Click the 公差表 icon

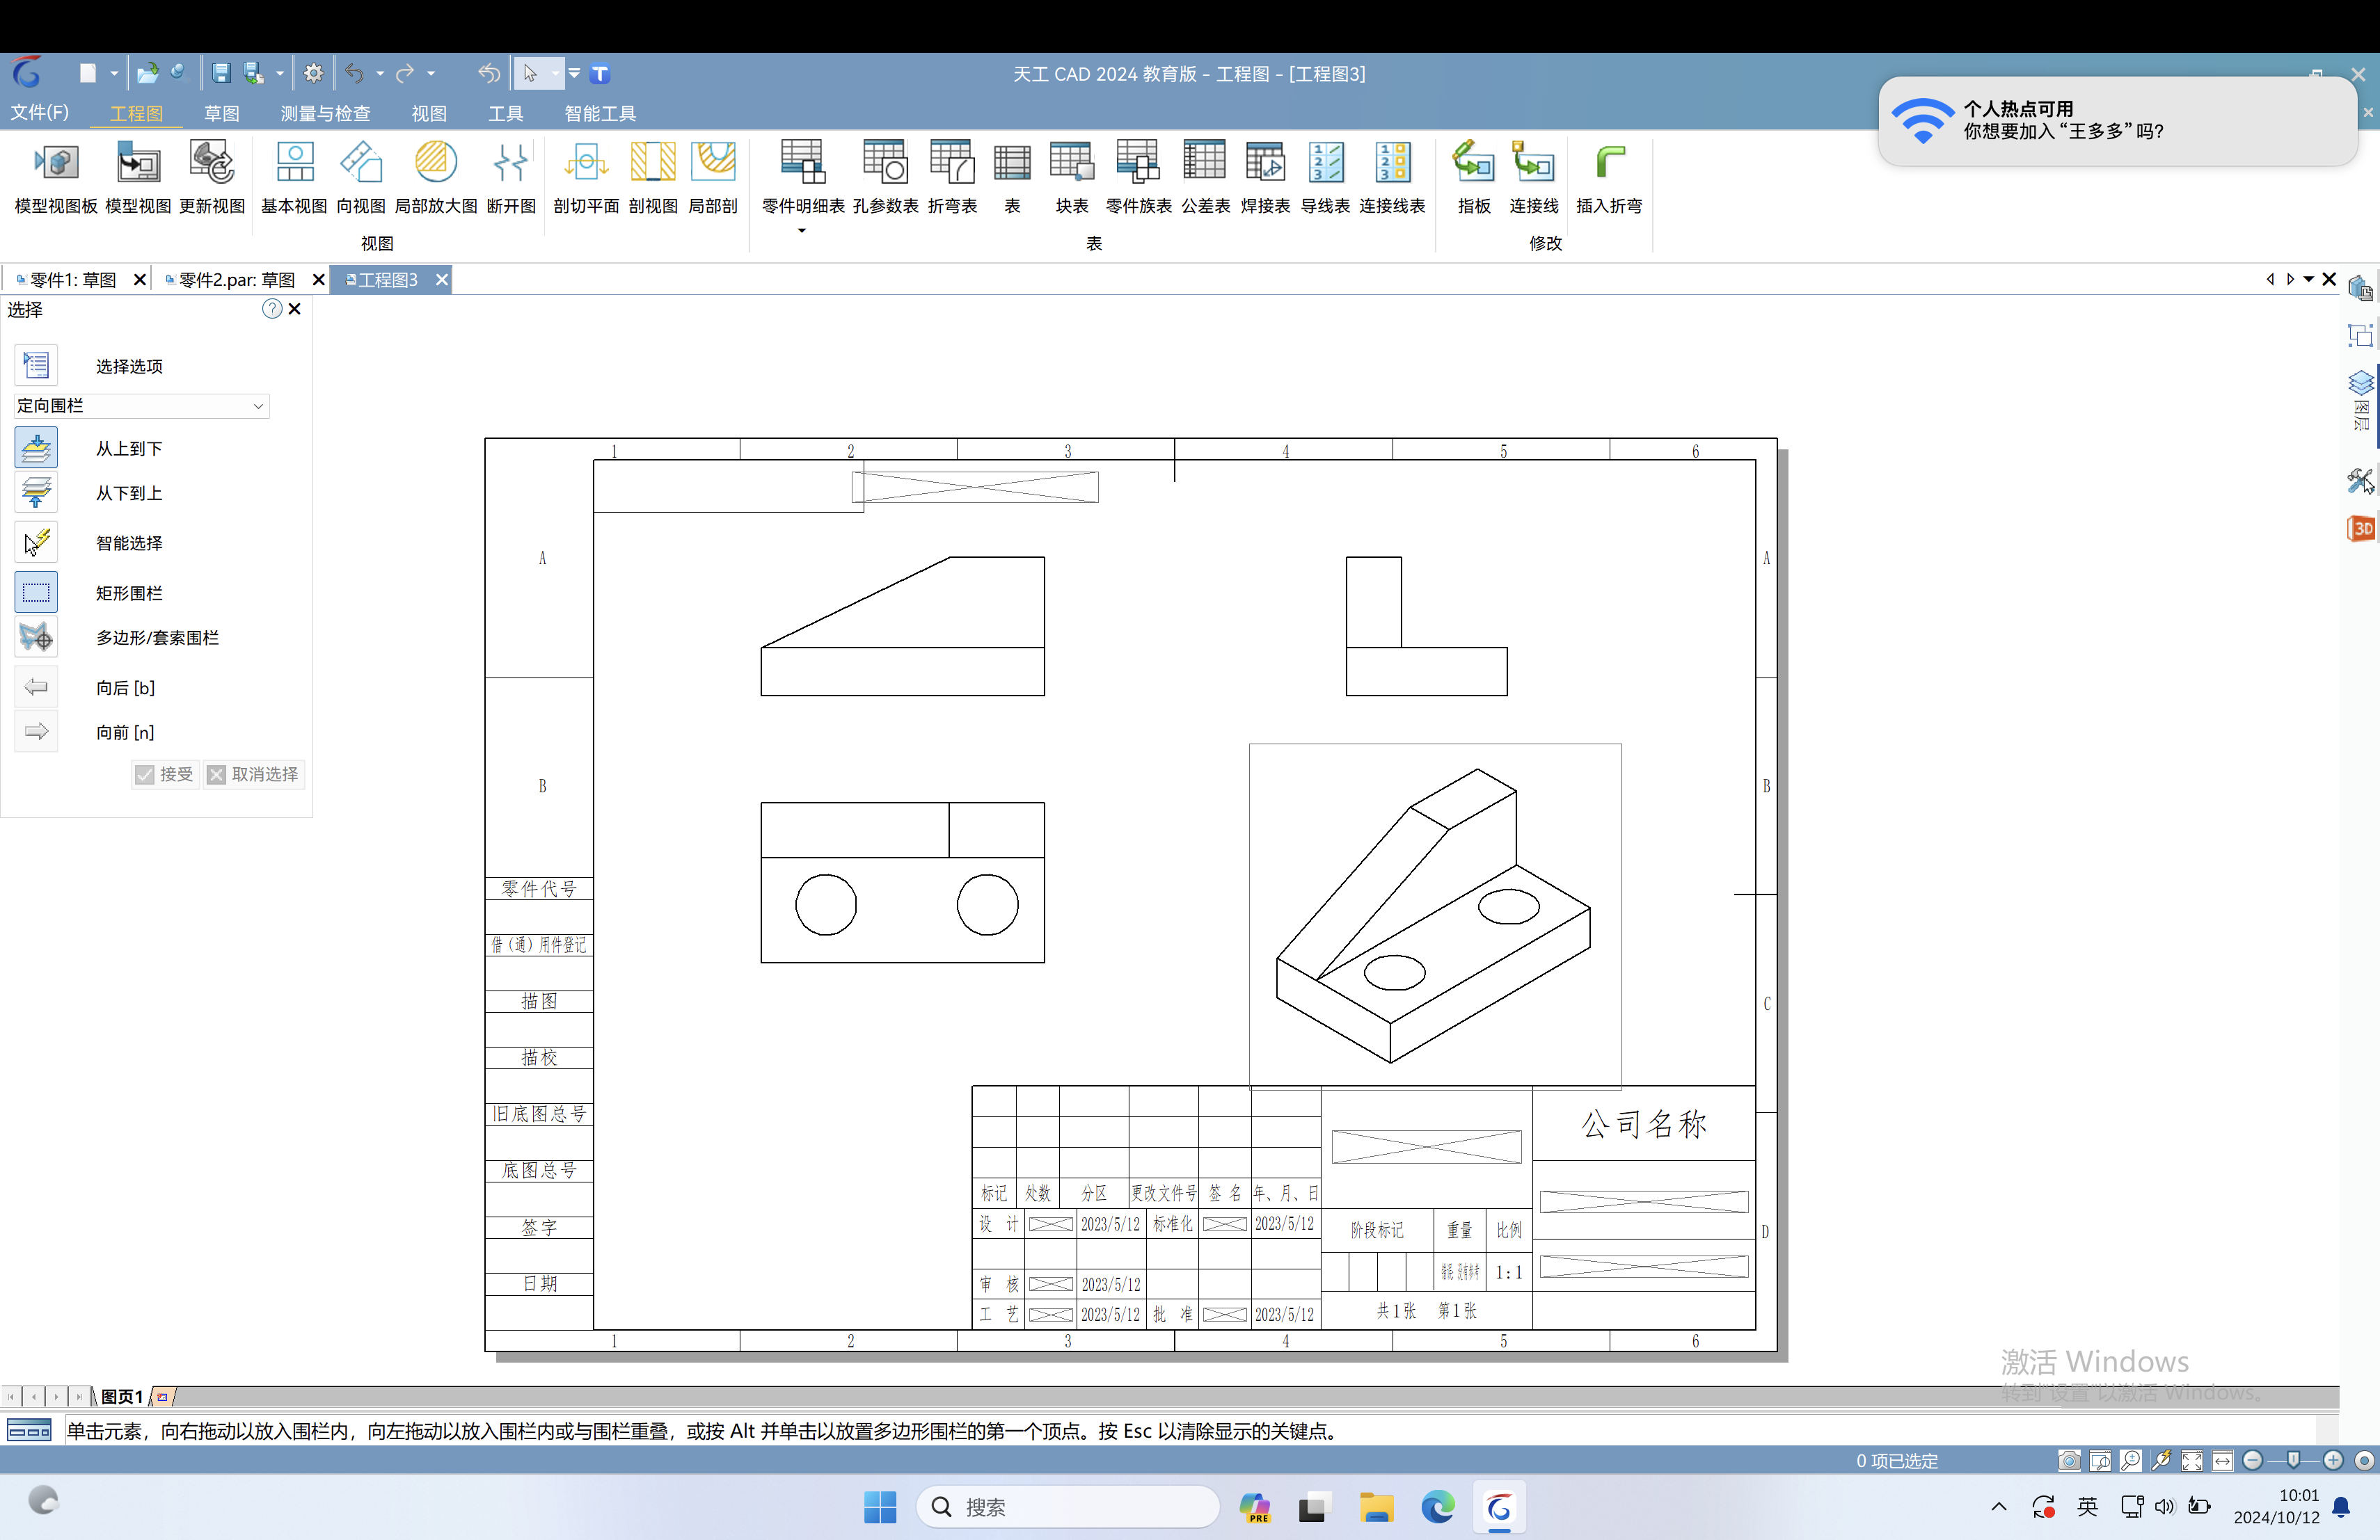point(1205,178)
